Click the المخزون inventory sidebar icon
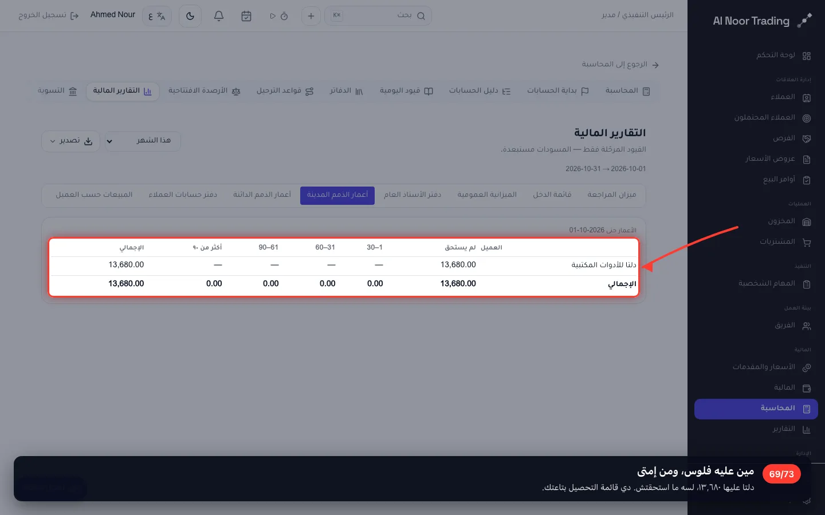The image size is (825, 515). pyautogui.click(x=807, y=222)
